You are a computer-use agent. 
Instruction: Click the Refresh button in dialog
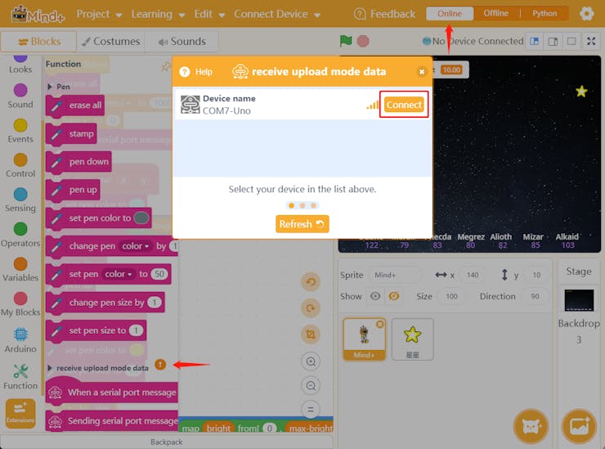(302, 224)
